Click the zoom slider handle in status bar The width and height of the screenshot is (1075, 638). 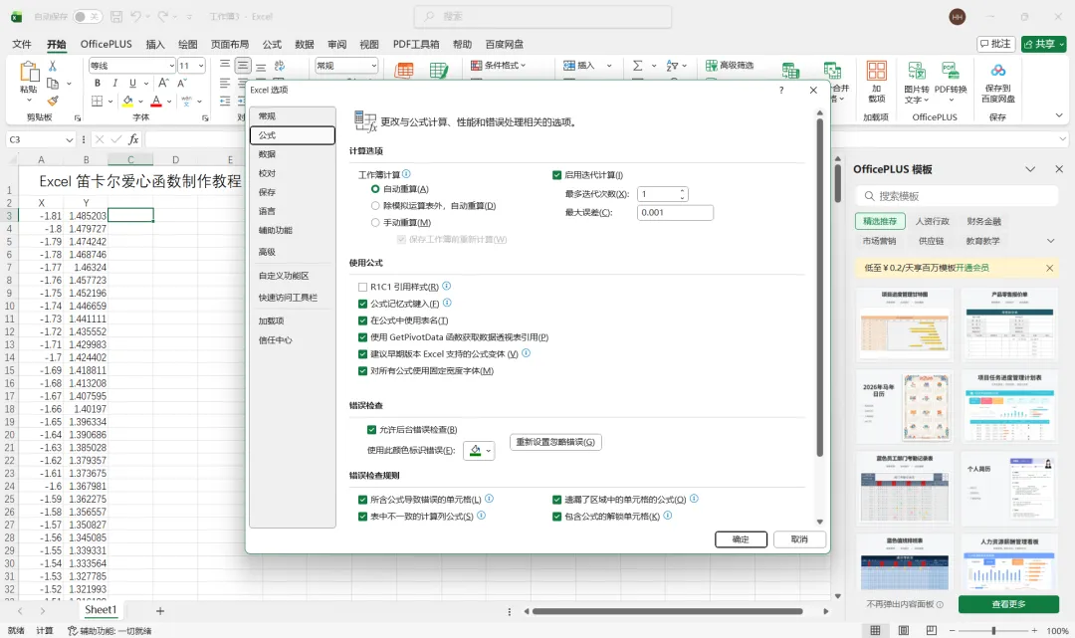[x=993, y=630]
